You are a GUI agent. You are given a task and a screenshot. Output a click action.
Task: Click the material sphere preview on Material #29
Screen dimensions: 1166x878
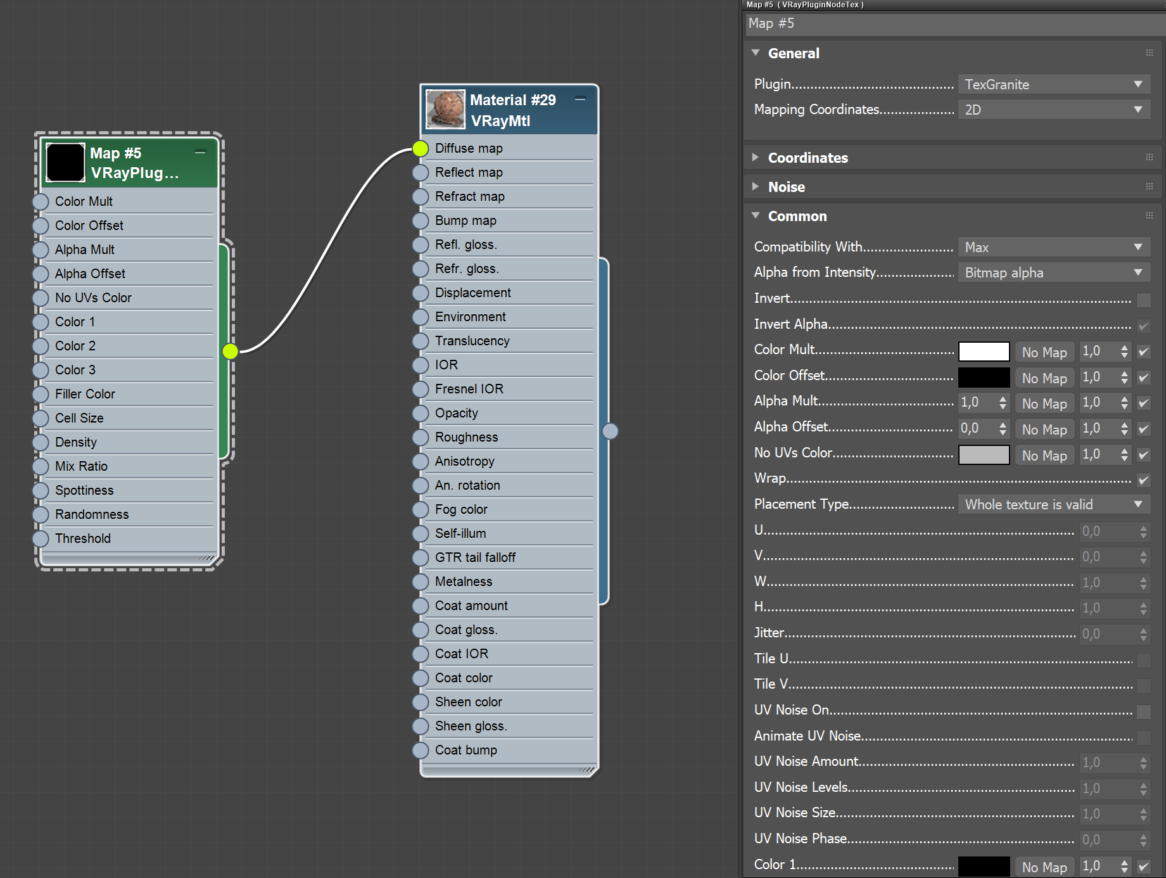pos(445,109)
